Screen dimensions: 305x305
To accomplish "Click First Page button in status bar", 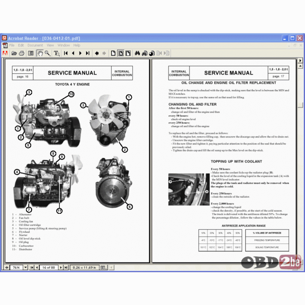I will 32,267.
